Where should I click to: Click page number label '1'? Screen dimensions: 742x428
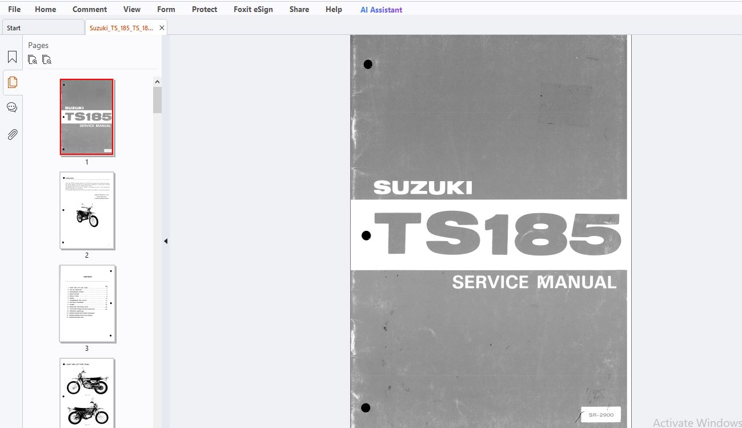click(x=87, y=162)
